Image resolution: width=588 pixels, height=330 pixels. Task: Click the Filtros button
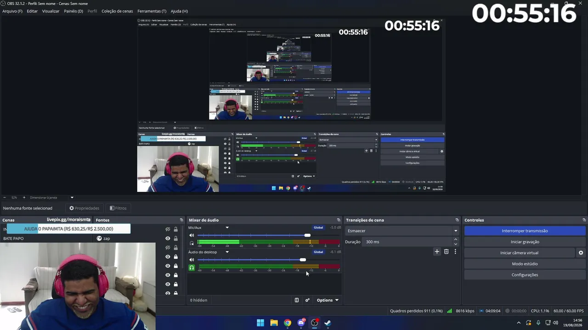tap(118, 208)
